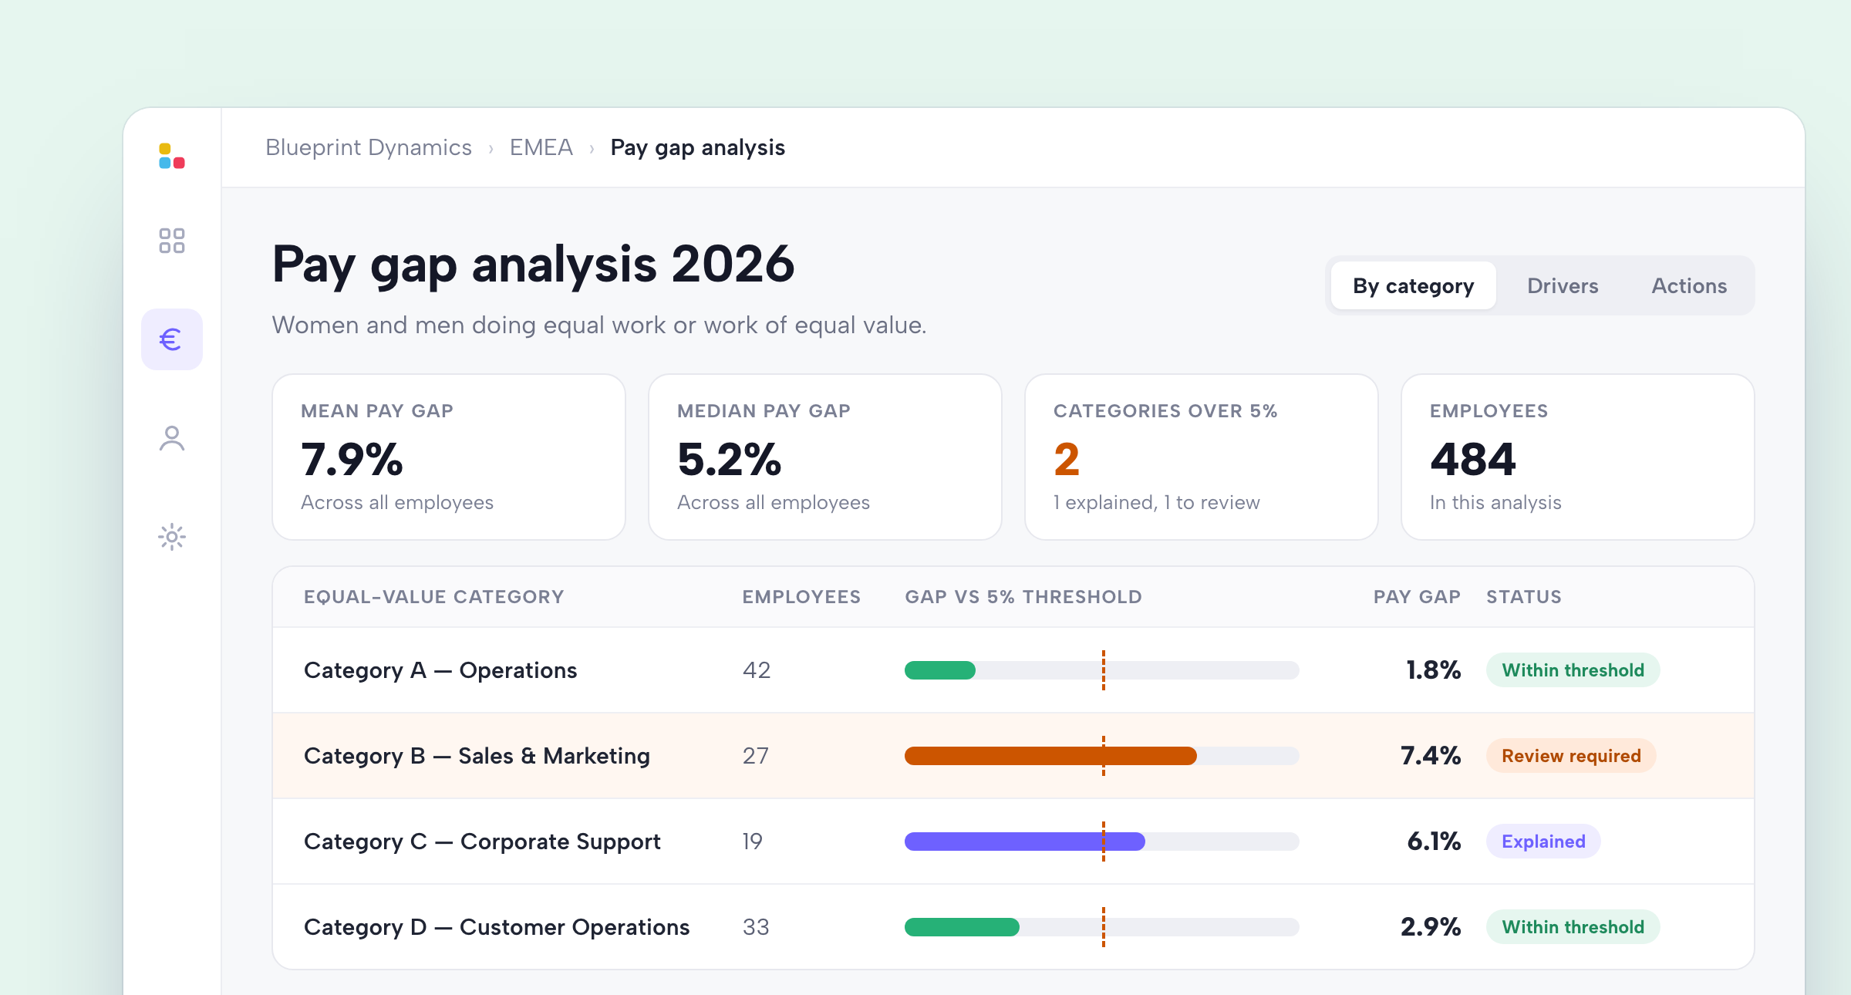This screenshot has width=1851, height=995.
Task: Click Within threshold badge for Category A
Action: 1573,670
